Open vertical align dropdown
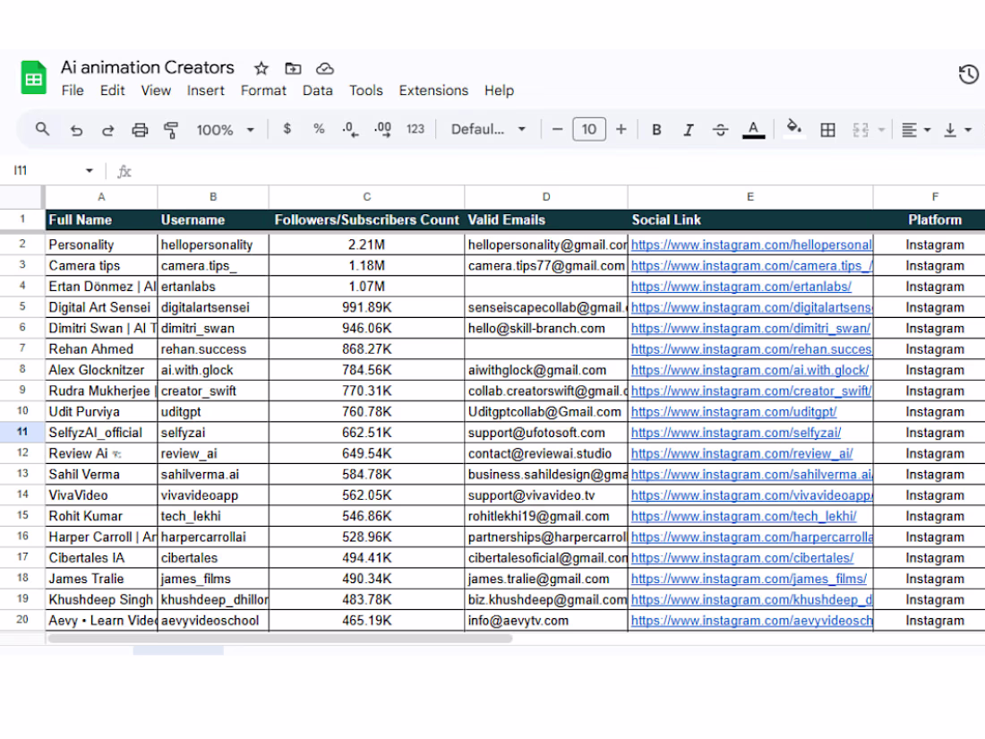Image resolution: width=985 pixels, height=739 pixels. pyautogui.click(x=957, y=130)
